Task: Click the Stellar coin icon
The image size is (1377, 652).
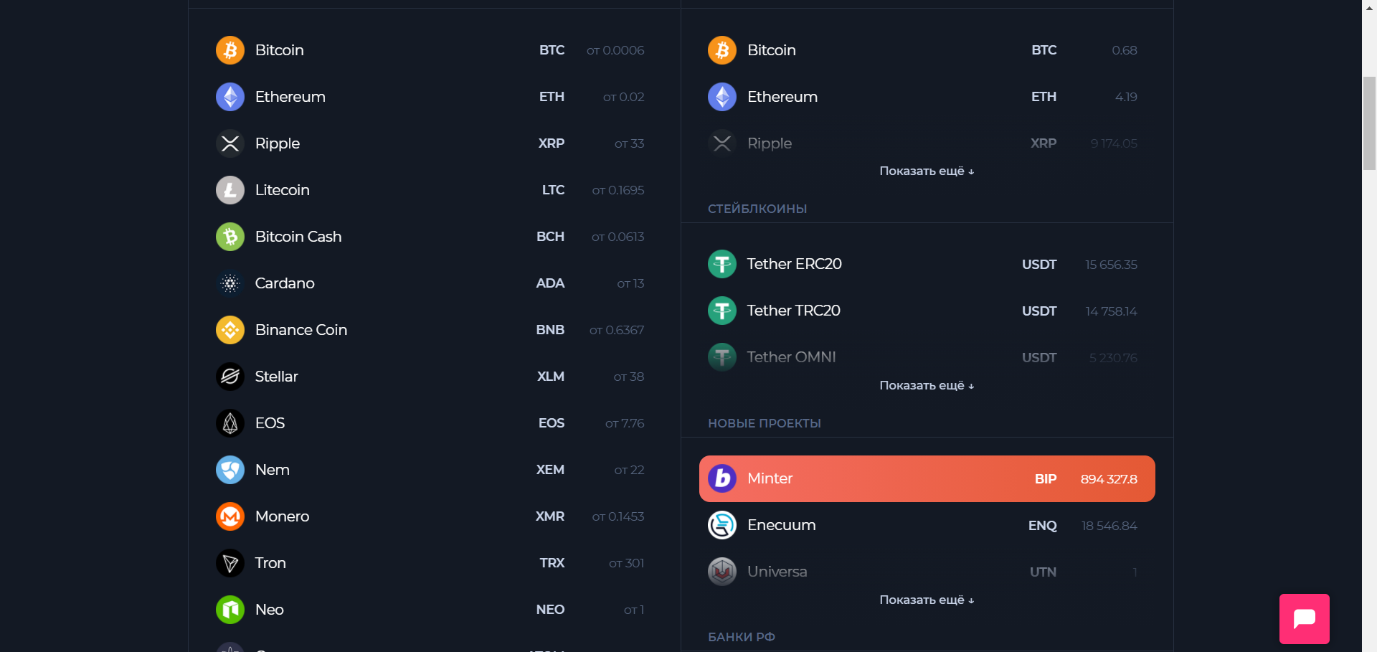Action: click(x=230, y=377)
